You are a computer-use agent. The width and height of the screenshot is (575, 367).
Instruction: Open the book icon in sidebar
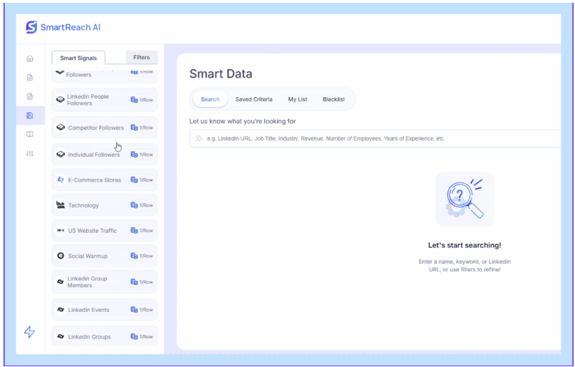(x=30, y=134)
